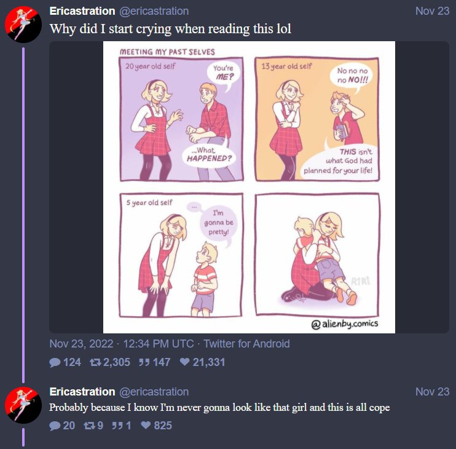Click the 'Probably because I know' reply text
The height and width of the screenshot is (449, 456).
pos(219,407)
